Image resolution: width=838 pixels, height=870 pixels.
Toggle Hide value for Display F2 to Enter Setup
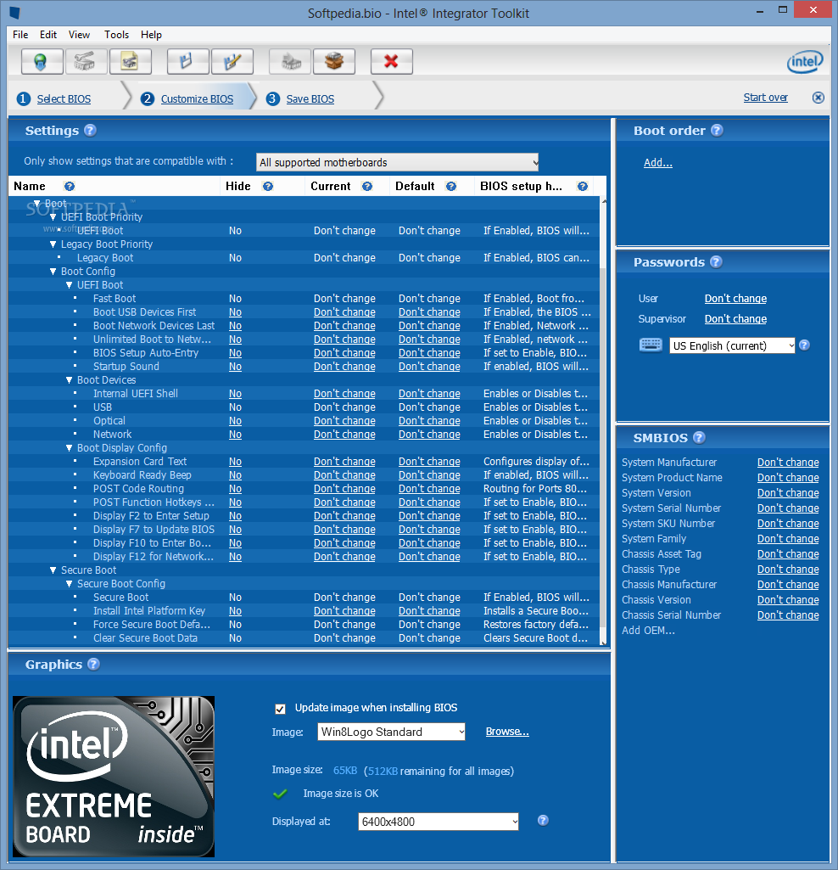click(235, 516)
